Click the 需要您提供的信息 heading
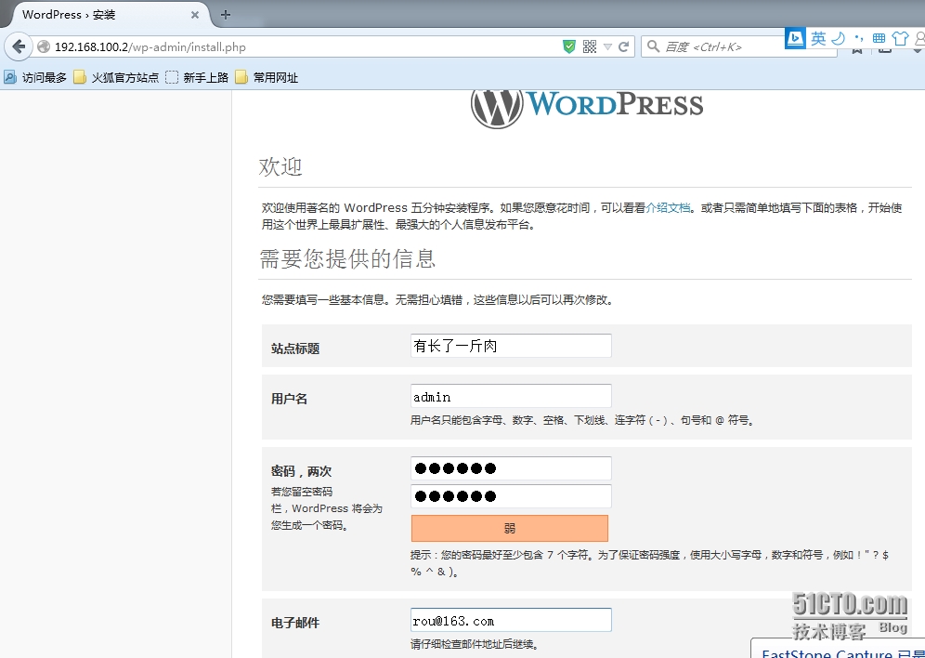 click(x=347, y=258)
